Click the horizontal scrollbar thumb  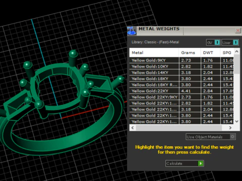pos(179,128)
